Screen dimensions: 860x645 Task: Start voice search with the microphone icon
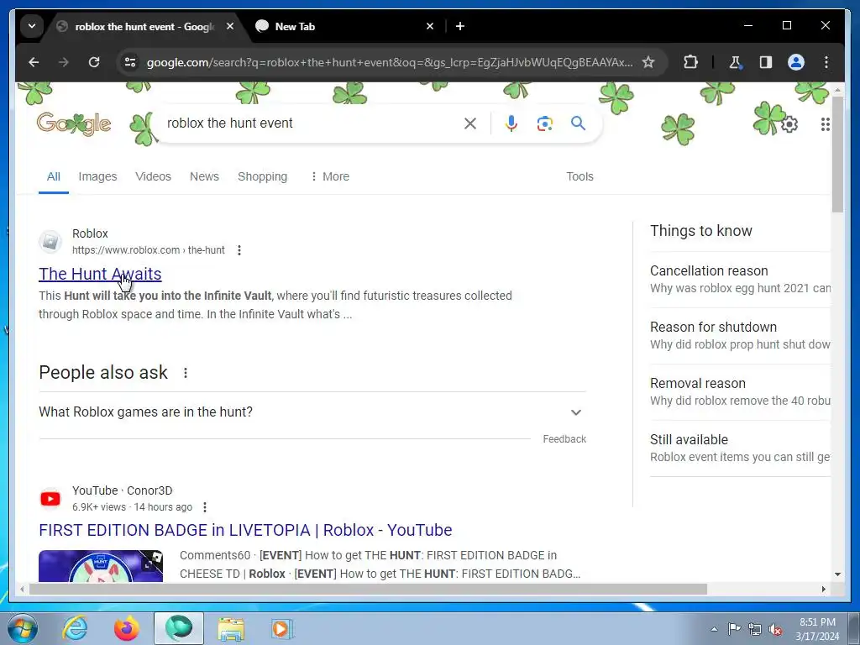coord(511,123)
